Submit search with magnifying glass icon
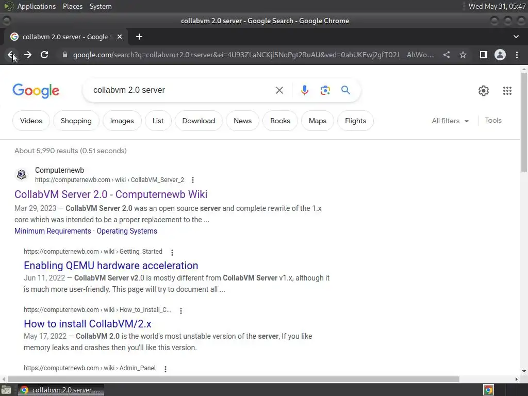The height and width of the screenshot is (396, 528). (x=345, y=90)
